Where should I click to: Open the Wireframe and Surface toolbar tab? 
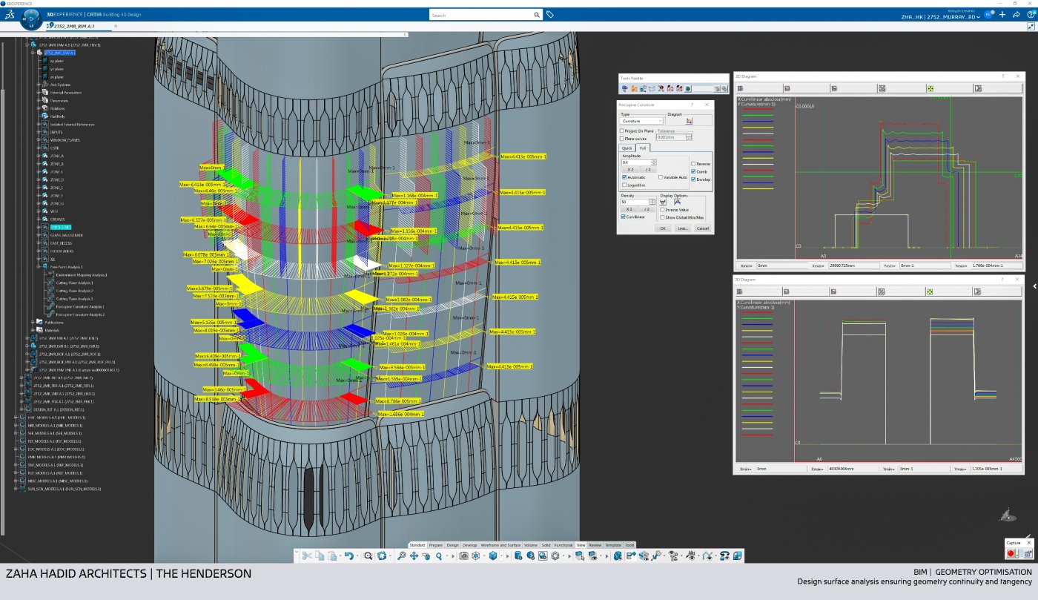pyautogui.click(x=500, y=545)
